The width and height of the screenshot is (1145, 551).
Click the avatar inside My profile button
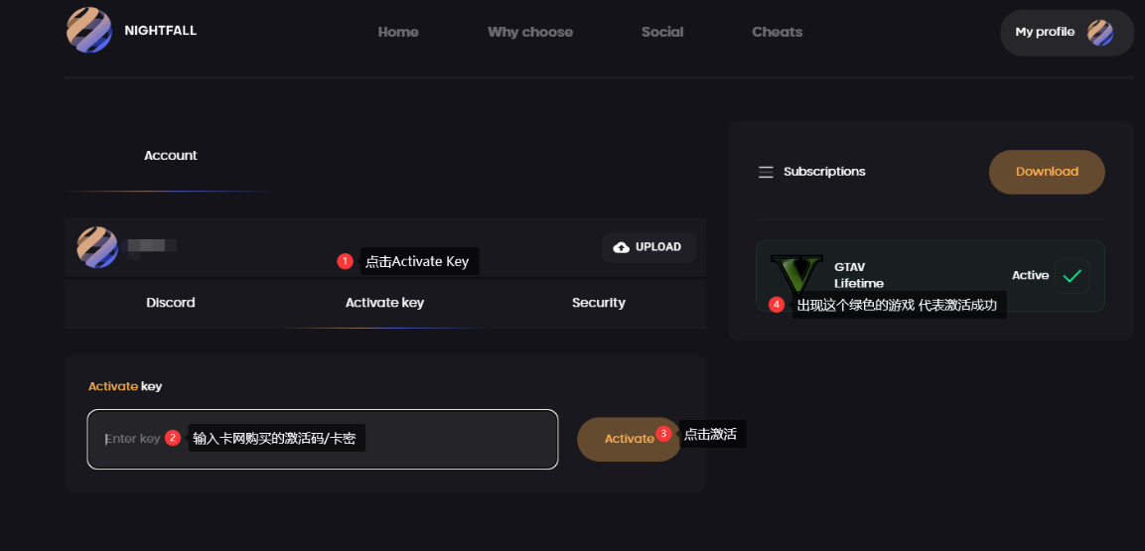coord(1099,33)
